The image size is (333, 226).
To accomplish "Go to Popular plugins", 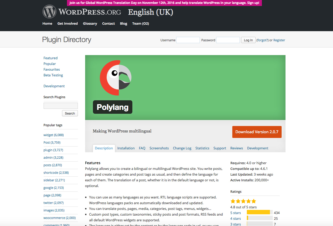I will 50,64.
